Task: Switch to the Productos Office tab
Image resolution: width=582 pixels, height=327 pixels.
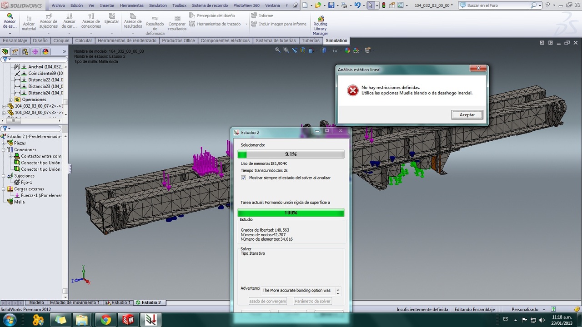Action: (x=178, y=40)
